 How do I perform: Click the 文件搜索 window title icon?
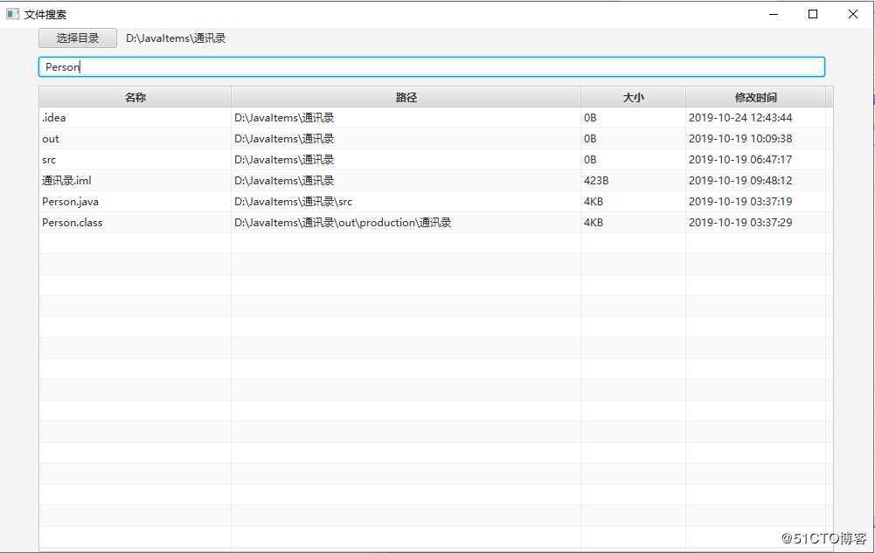12,14
